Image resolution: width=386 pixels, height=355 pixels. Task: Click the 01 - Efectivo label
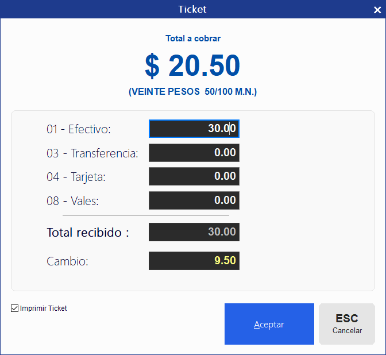pyautogui.click(x=79, y=129)
